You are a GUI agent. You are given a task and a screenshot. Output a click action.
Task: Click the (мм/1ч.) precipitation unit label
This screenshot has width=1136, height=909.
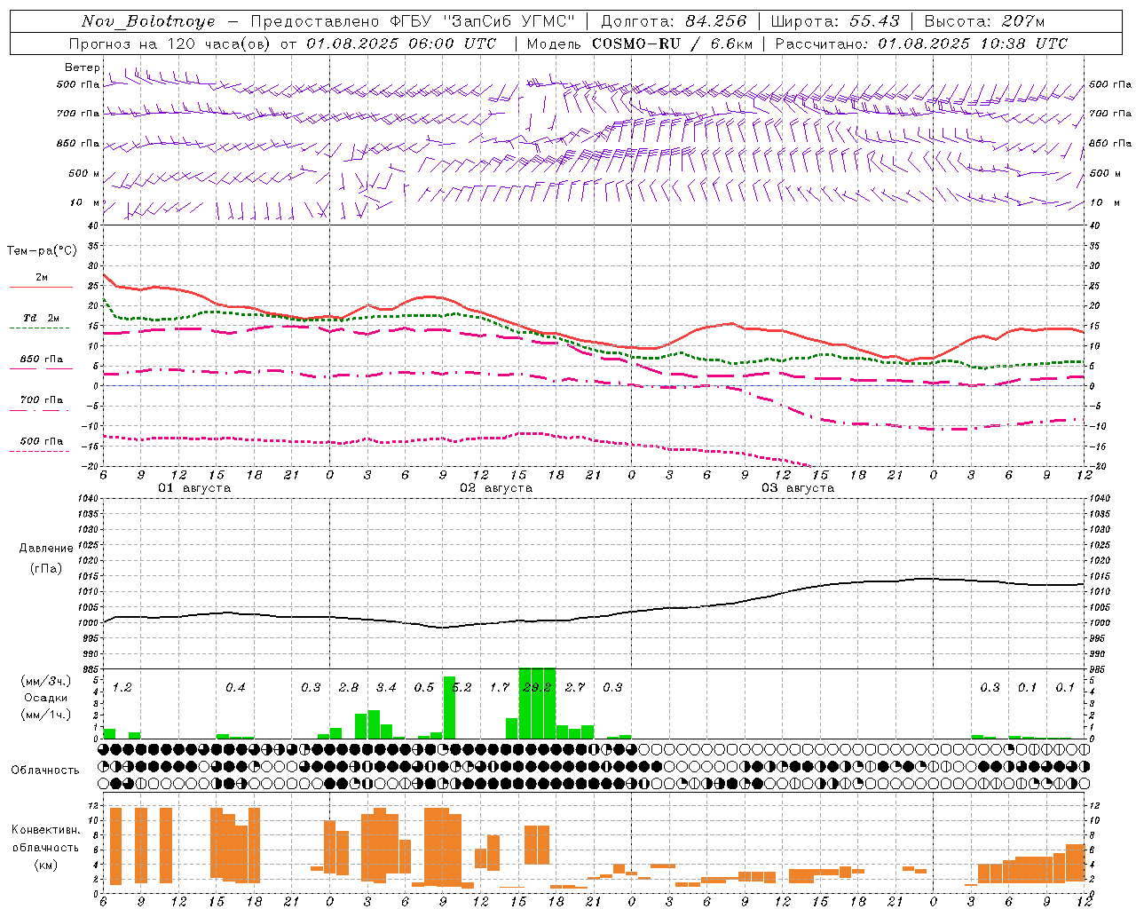pyautogui.click(x=45, y=715)
